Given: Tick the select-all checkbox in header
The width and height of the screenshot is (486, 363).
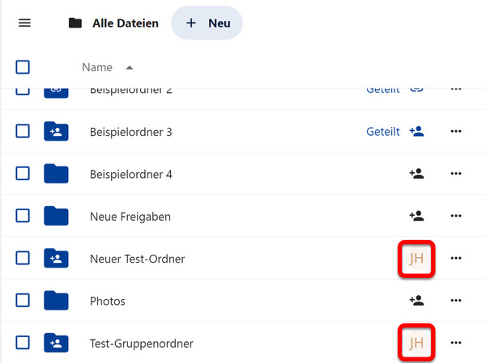Looking at the screenshot, I should (23, 67).
